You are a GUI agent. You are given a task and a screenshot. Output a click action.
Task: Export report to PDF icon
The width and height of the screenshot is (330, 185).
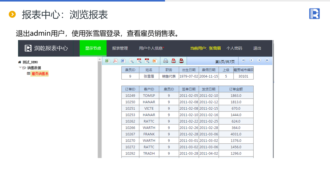point(115,61)
